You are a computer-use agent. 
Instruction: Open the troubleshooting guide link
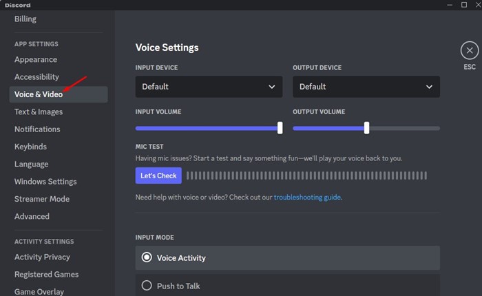[x=307, y=198]
